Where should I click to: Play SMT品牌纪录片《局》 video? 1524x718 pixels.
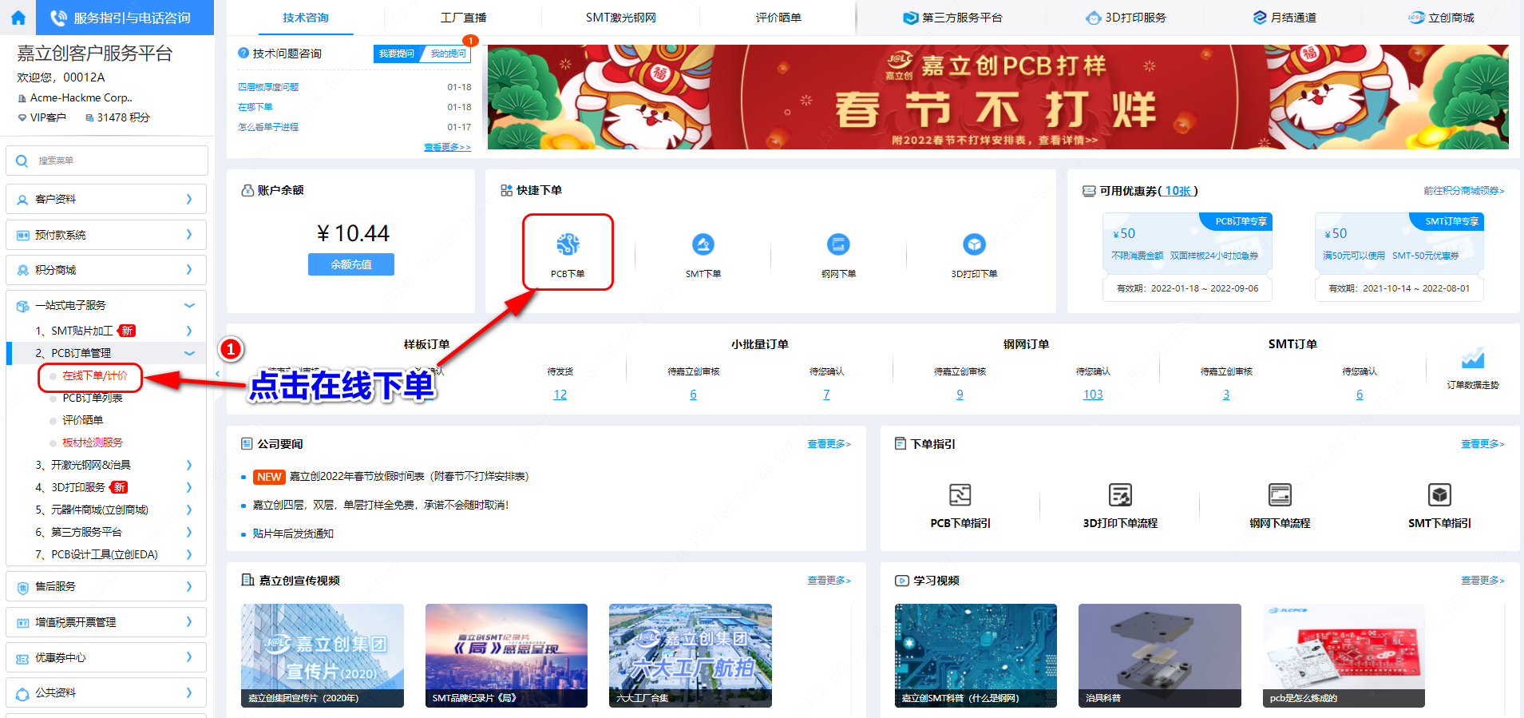506,656
